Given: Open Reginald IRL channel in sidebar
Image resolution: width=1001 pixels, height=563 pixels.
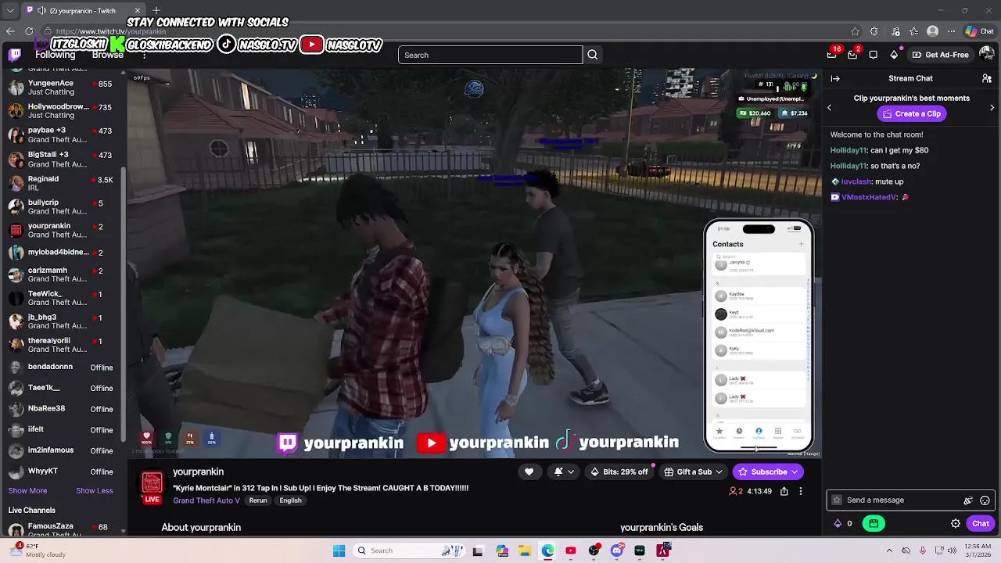Looking at the screenshot, I should 63,183.
